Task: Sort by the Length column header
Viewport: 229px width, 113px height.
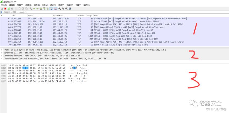Action: pos(90,16)
